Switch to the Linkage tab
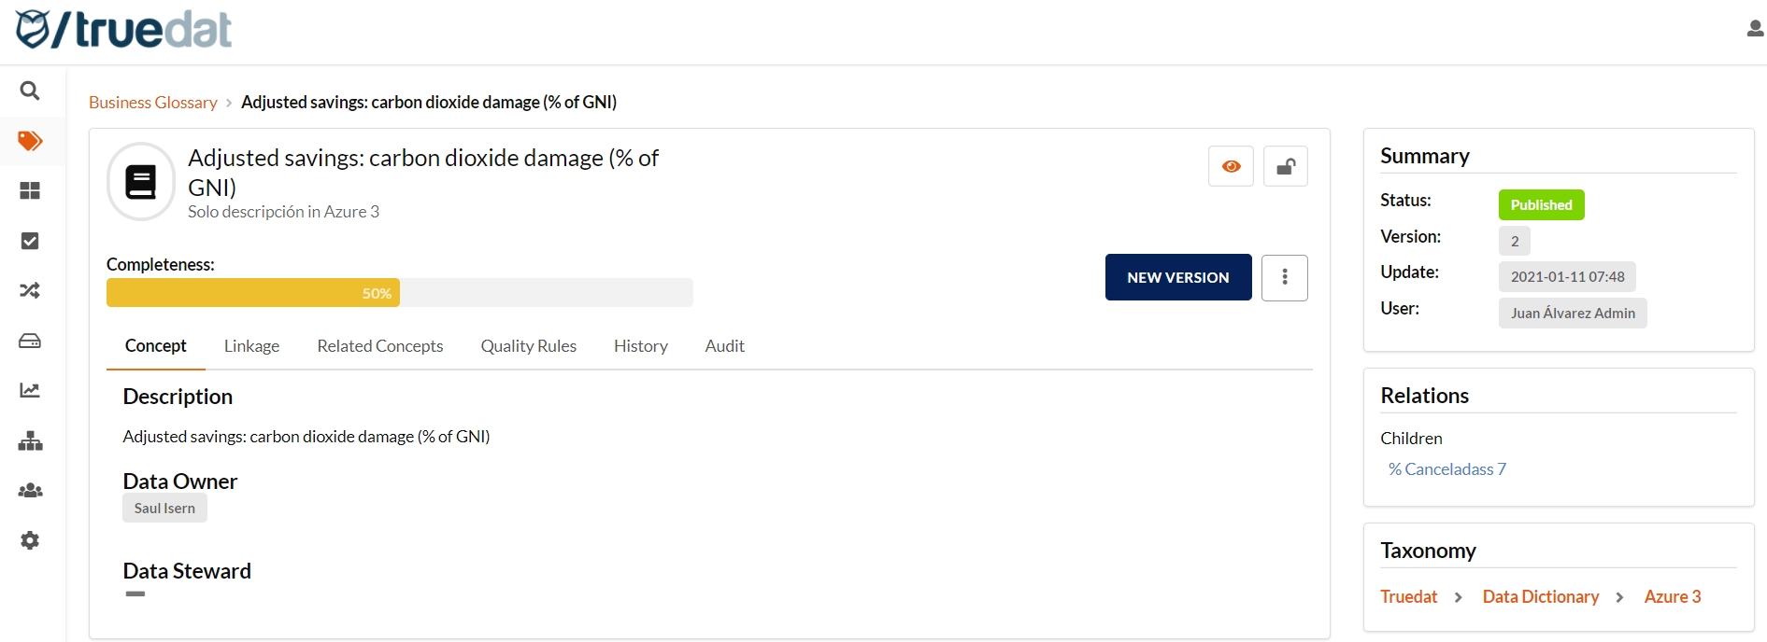 coord(251,346)
